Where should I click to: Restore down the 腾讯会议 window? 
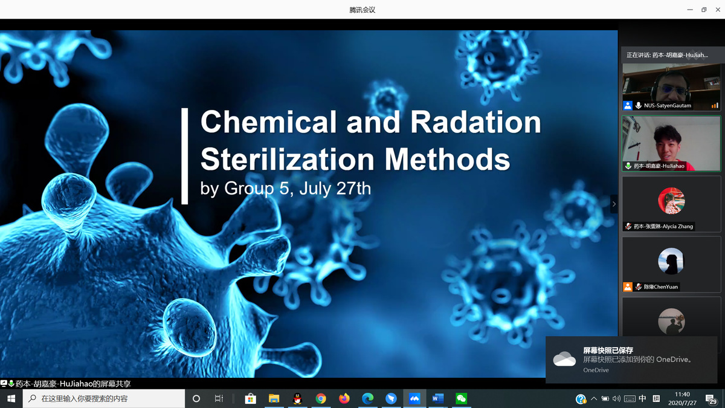click(x=704, y=10)
